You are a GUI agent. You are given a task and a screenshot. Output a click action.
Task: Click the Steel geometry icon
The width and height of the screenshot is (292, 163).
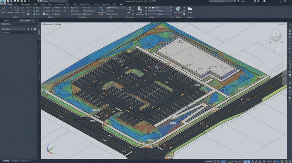click(128, 10)
